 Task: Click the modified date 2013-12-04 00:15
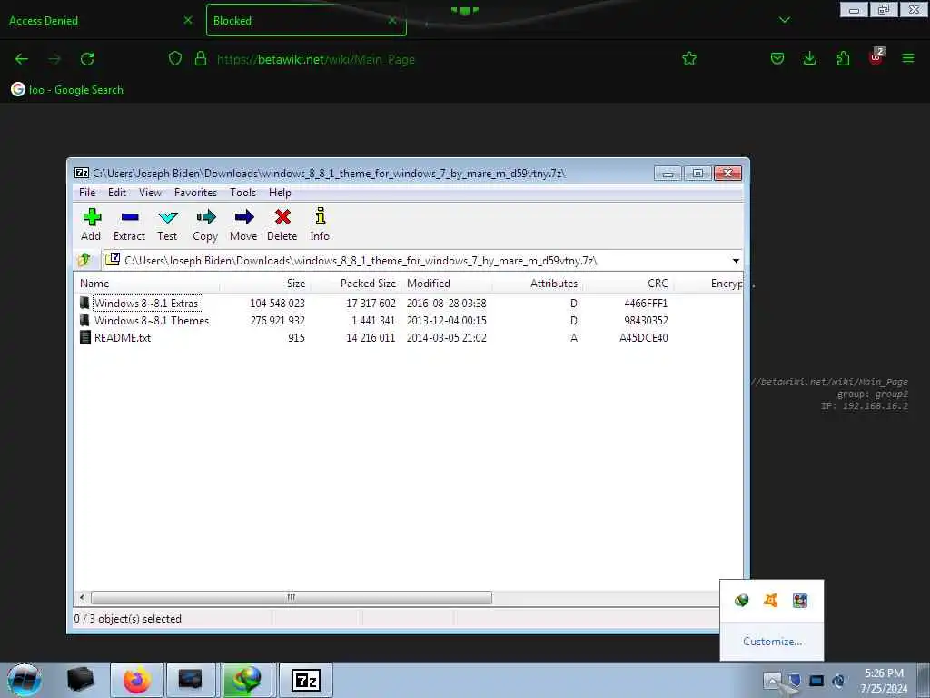point(447,321)
